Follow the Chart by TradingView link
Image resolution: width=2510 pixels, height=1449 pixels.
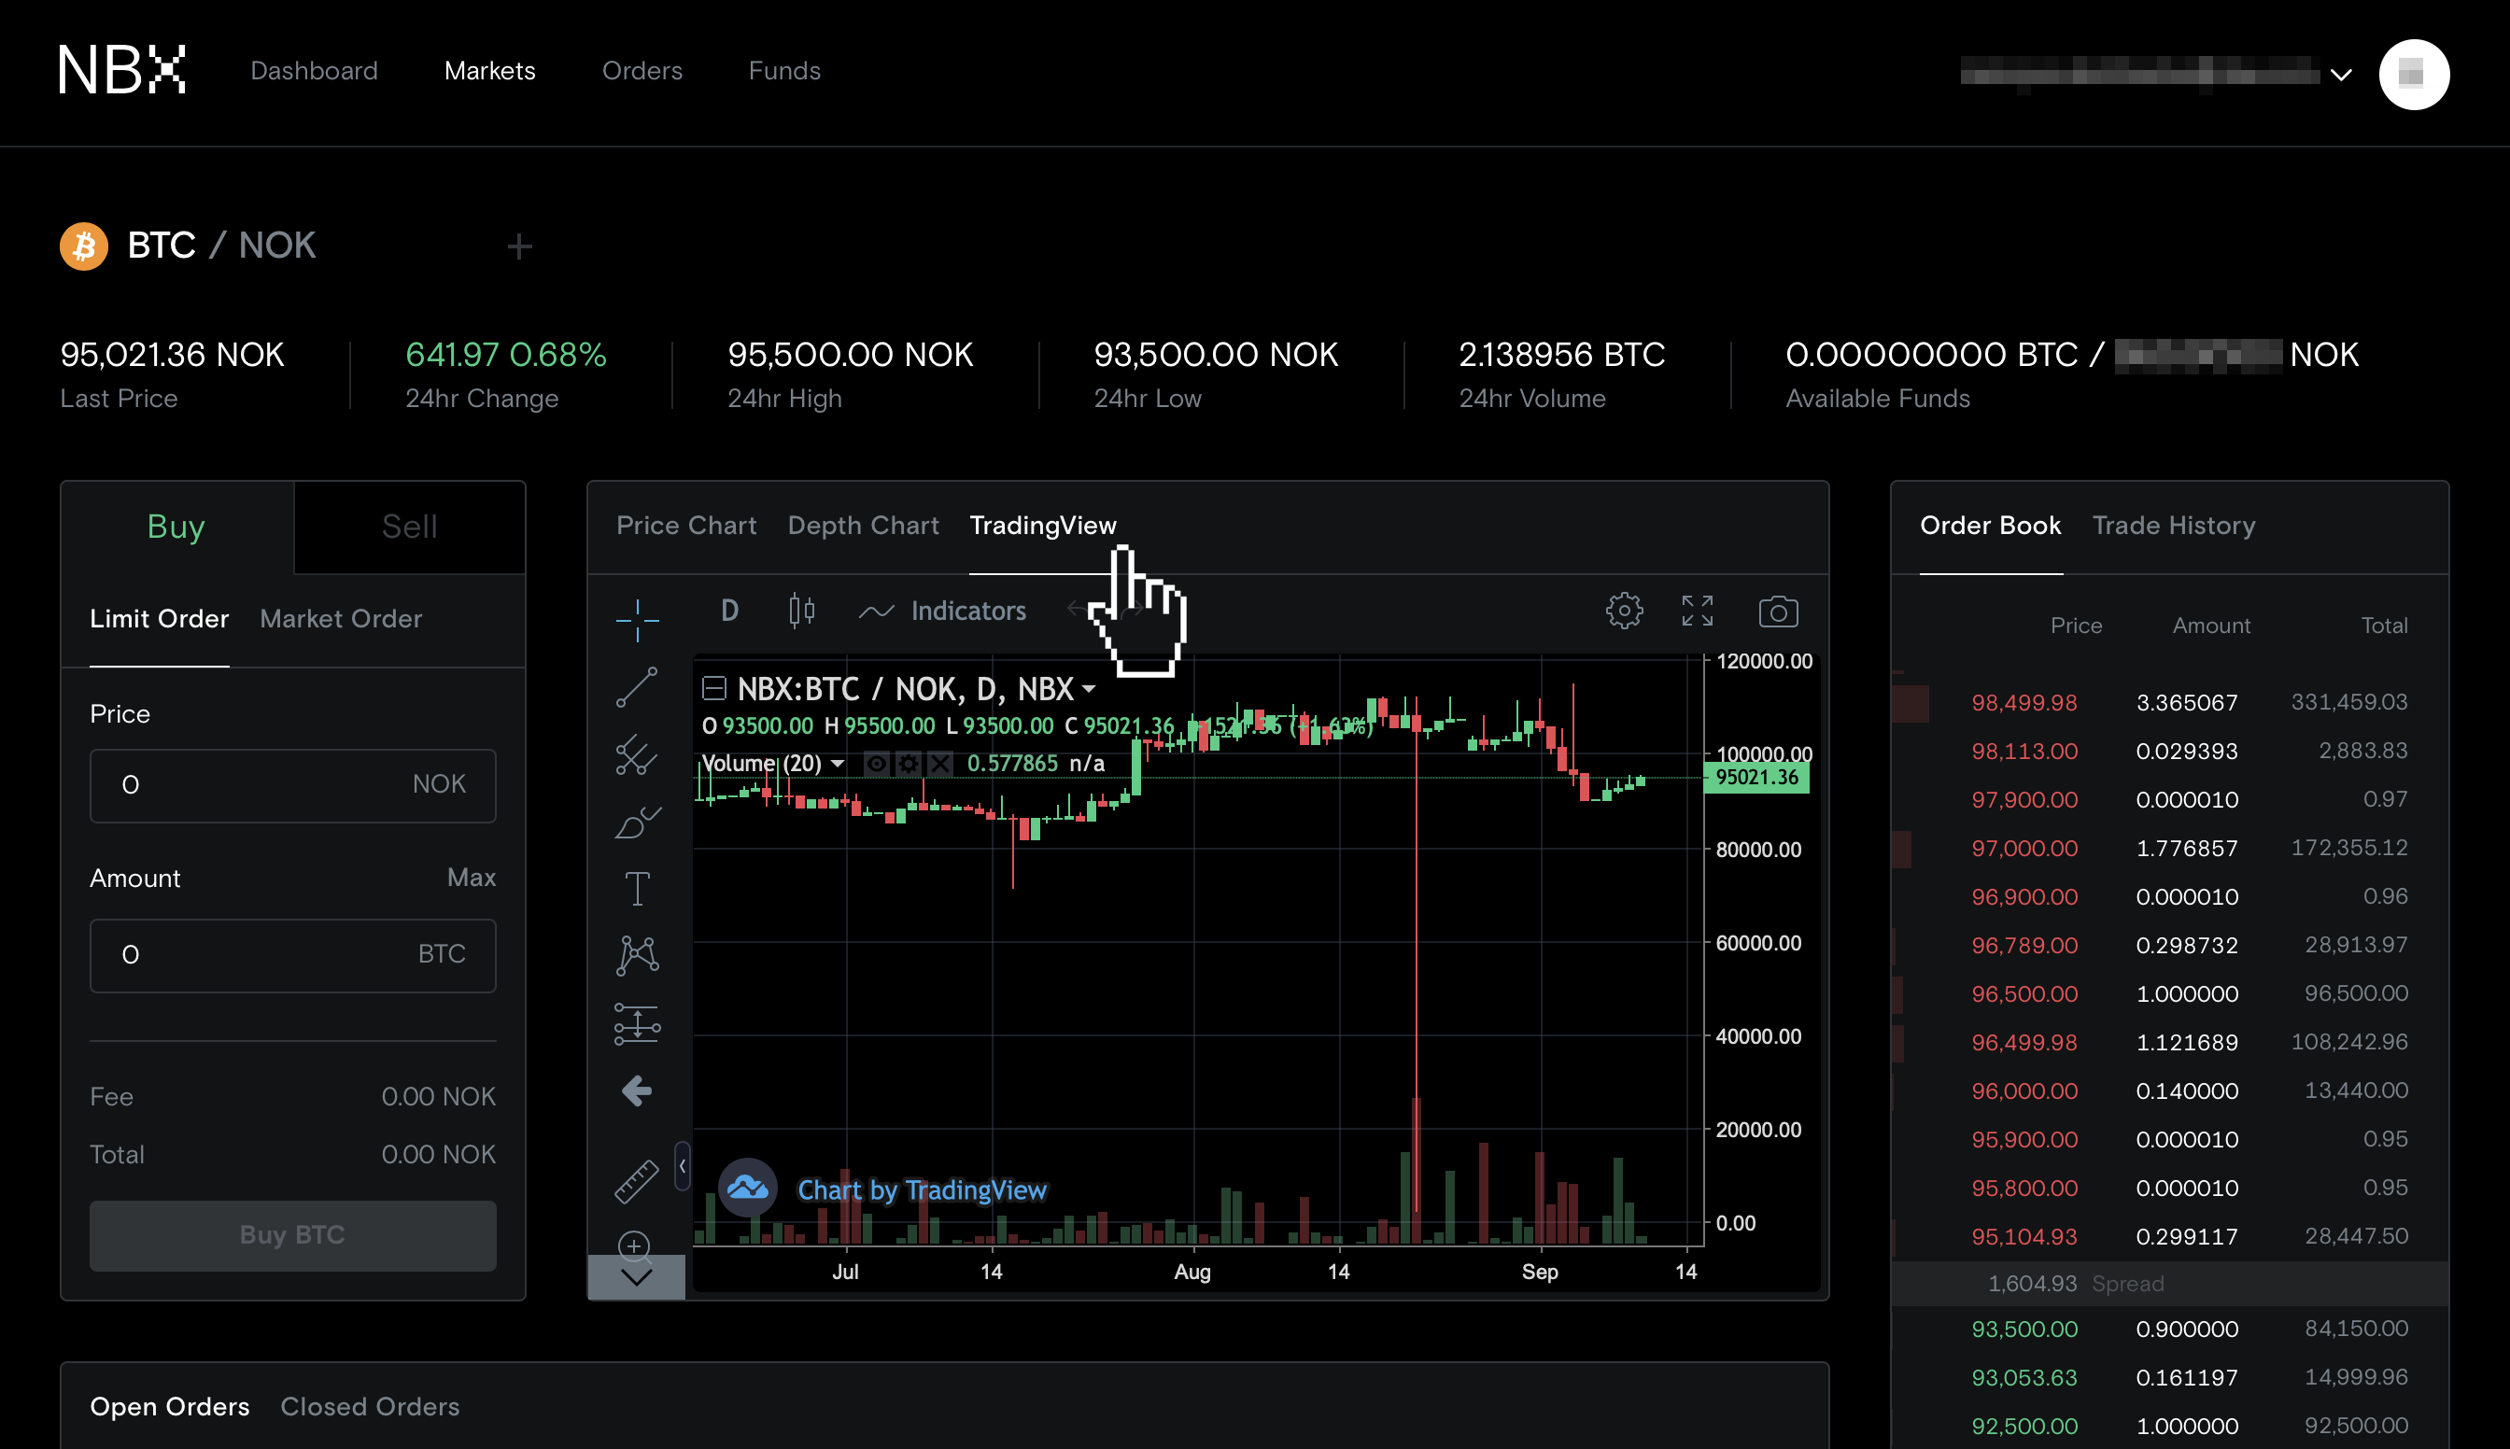click(922, 1190)
